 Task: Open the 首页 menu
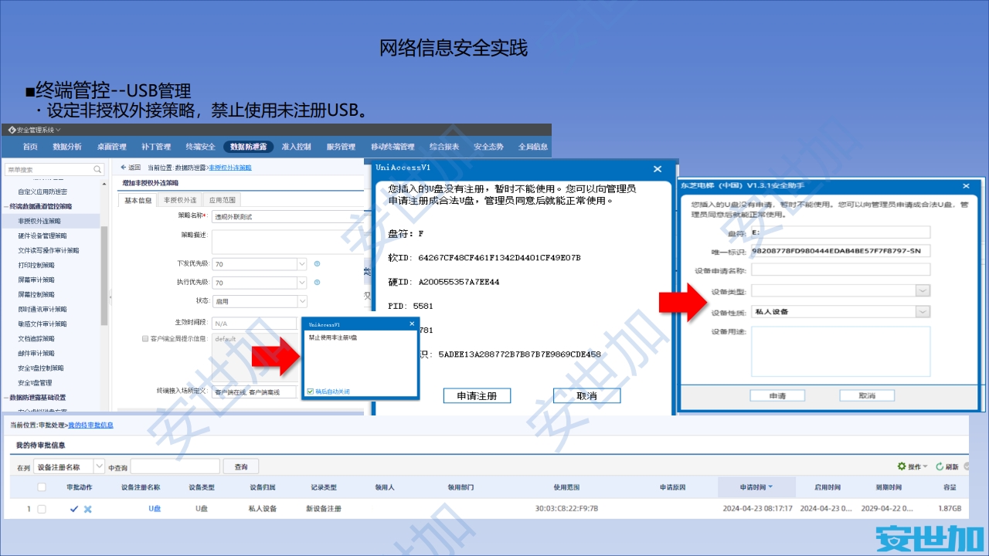tap(30, 147)
